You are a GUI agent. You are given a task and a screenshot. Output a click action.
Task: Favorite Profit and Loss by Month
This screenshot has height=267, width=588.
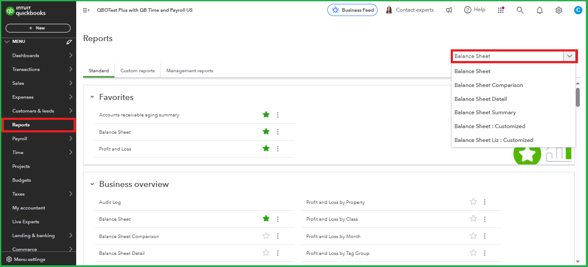pos(473,236)
